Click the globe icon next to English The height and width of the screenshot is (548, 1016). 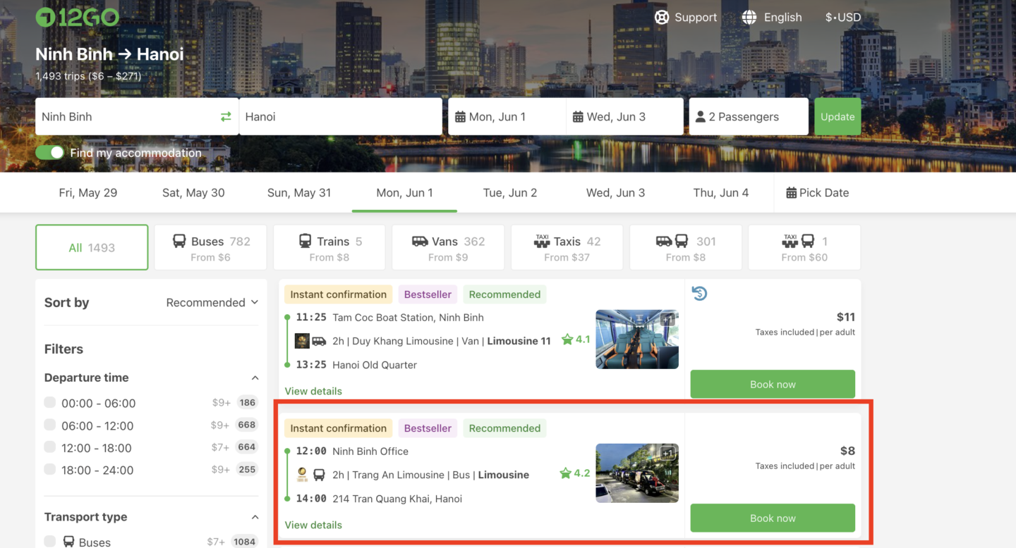click(x=749, y=18)
